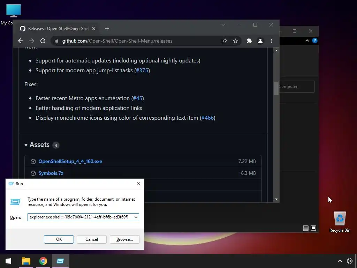Switch to large icons view in background window
Image resolution: width=357 pixels, height=268 pixels.
coord(313,228)
